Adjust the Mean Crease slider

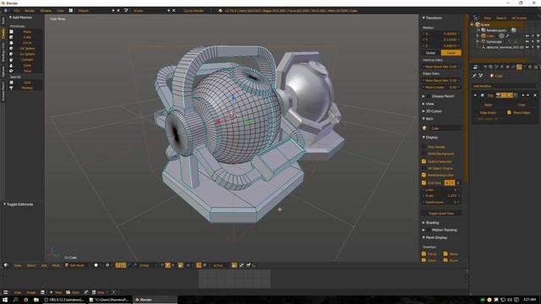click(441, 87)
